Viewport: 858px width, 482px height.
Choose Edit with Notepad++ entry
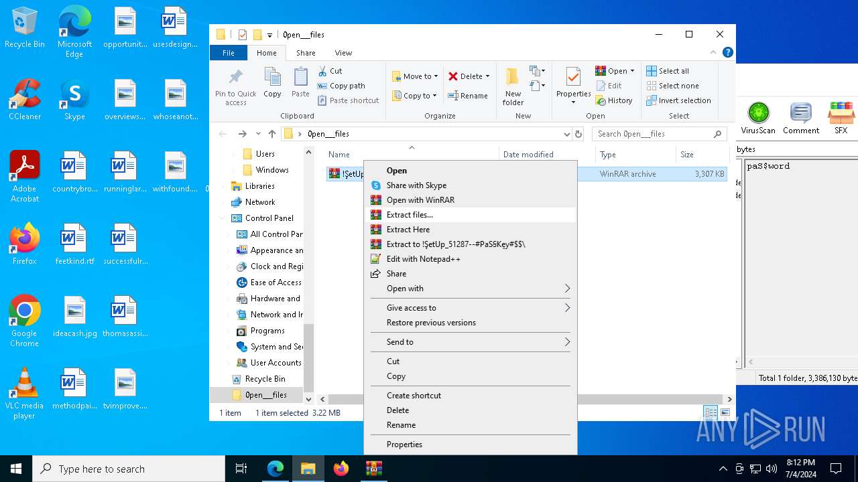click(x=471, y=259)
